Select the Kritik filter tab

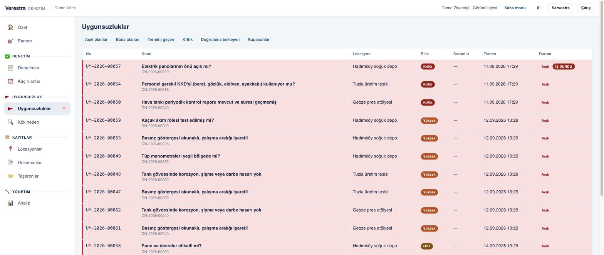tap(188, 39)
